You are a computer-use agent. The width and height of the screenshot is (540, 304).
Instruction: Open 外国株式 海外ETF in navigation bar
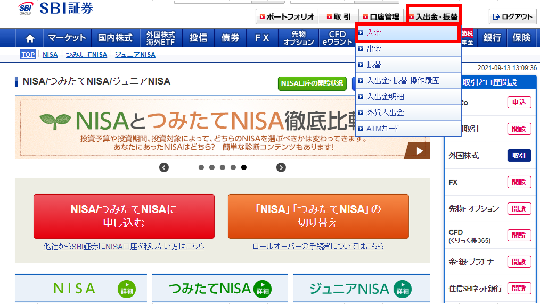click(x=161, y=38)
